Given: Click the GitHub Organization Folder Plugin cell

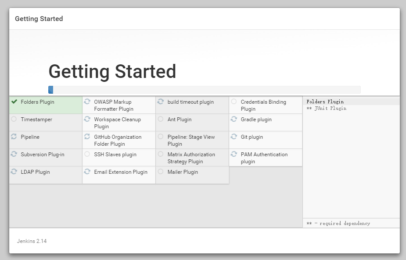Looking at the screenshot, I should pyautogui.click(x=118, y=140).
